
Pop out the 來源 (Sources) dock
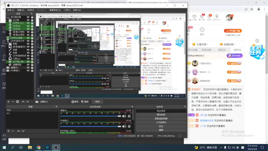coord(31,14)
